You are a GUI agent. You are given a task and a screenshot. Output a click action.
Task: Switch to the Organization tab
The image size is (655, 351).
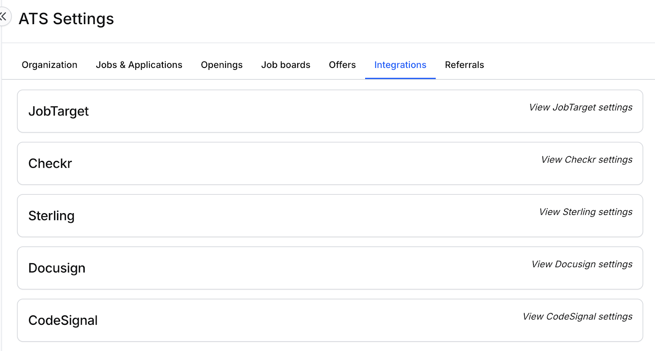50,65
